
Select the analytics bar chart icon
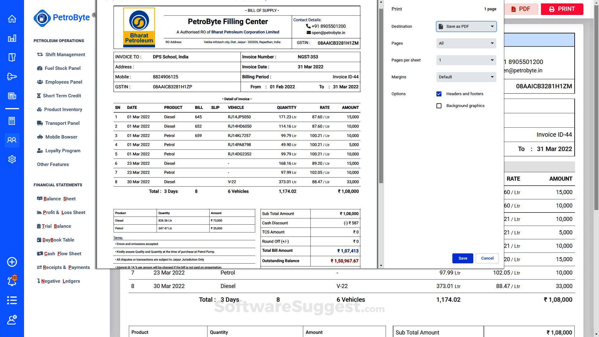coord(12,38)
